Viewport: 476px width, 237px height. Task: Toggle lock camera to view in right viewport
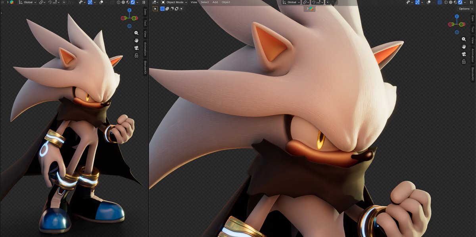click(x=464, y=62)
